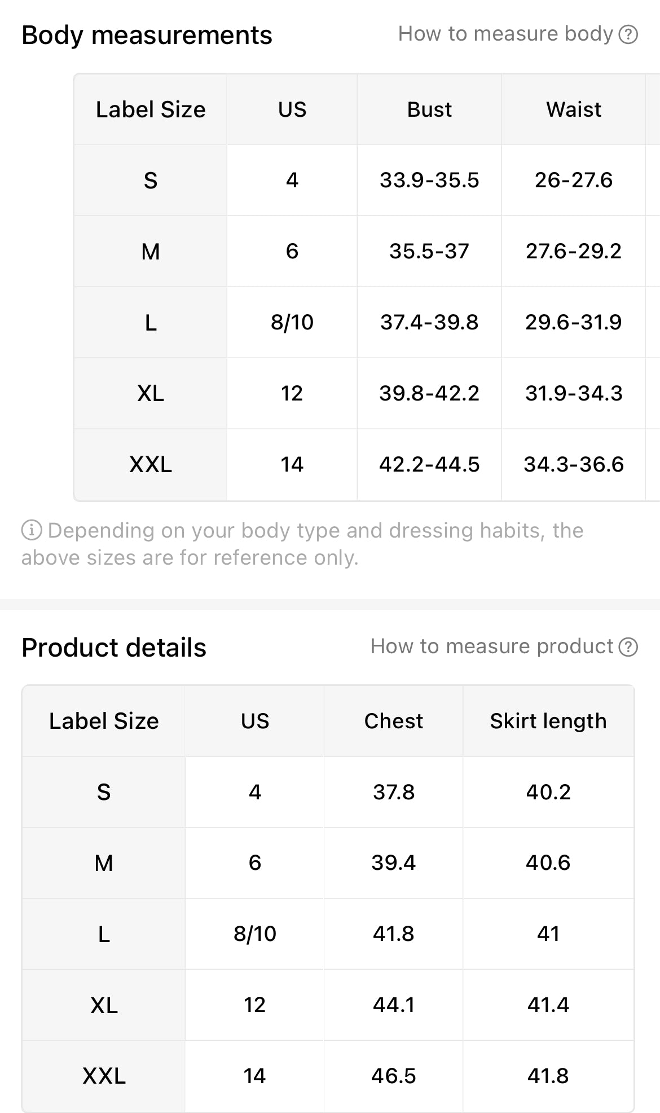Click the S label in Product details table
Image resolution: width=660 pixels, height=1113 pixels.
point(104,792)
